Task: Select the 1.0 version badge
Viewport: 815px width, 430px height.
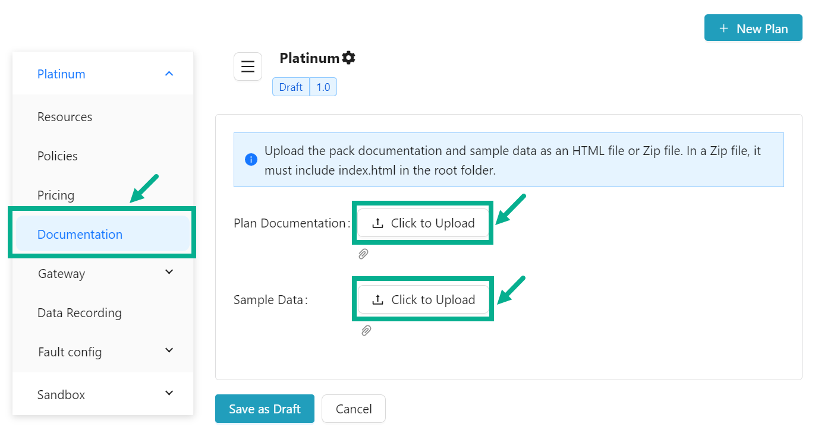Action: (x=323, y=87)
